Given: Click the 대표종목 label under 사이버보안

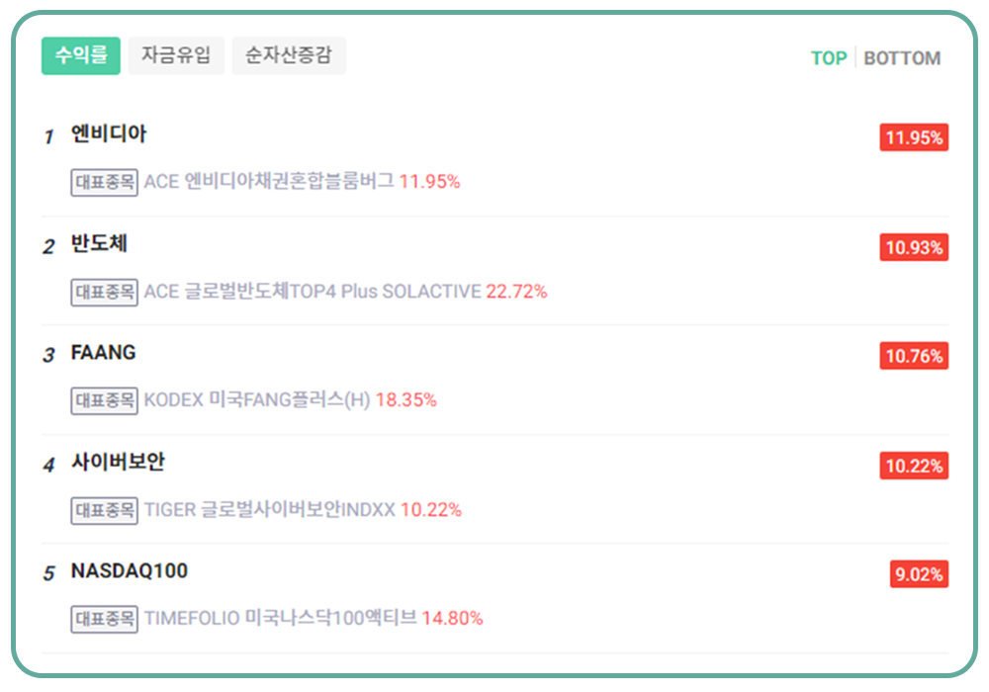Looking at the screenshot, I should point(105,510).
